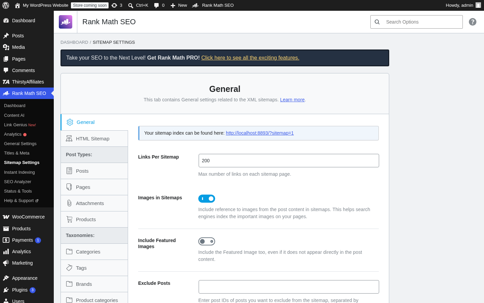Click the PRO exciting features link

(250, 58)
